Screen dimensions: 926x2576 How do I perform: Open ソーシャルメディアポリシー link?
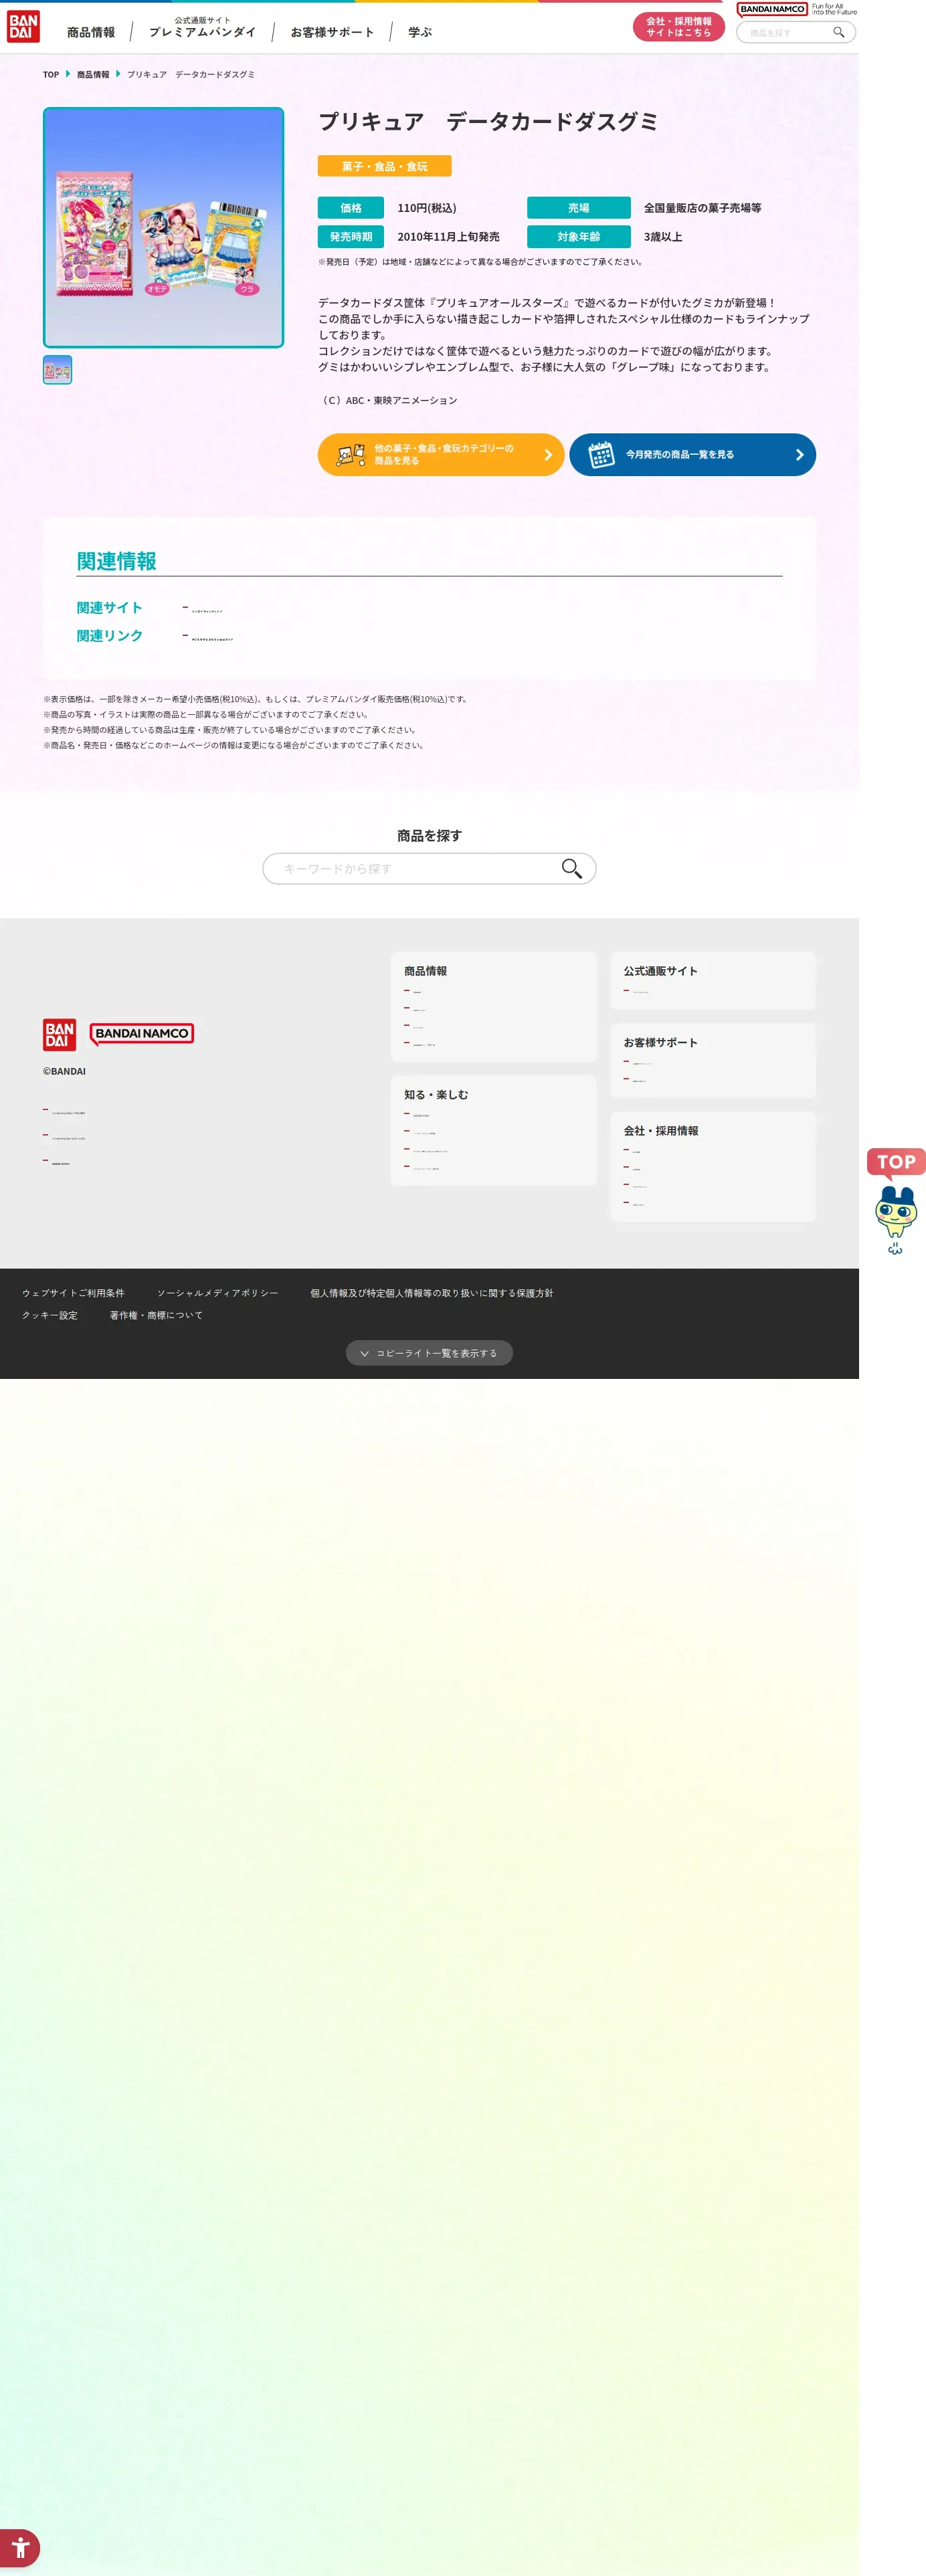tap(218, 1293)
